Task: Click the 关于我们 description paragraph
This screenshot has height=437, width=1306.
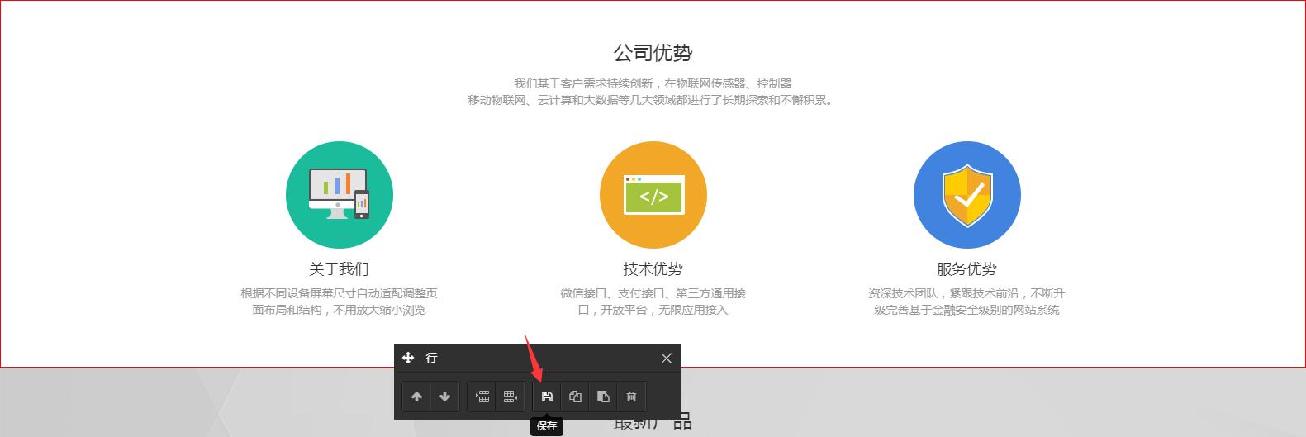Action: 339,302
